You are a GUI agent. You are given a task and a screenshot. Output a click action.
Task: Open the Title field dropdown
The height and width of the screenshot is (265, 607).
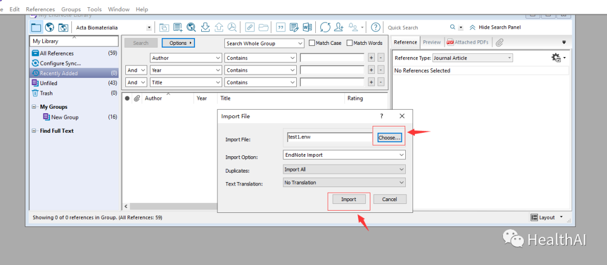pos(186,82)
